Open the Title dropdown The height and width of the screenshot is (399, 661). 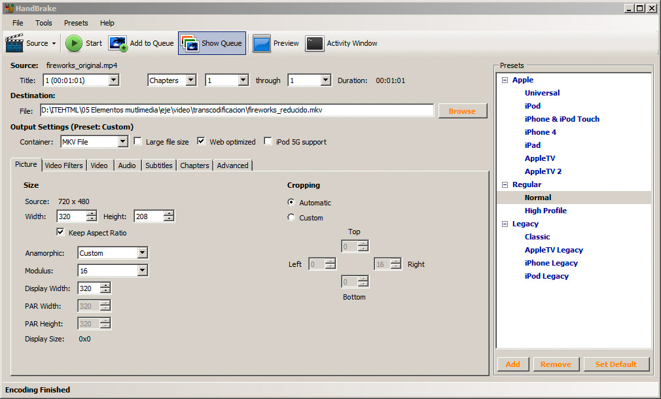coord(113,80)
